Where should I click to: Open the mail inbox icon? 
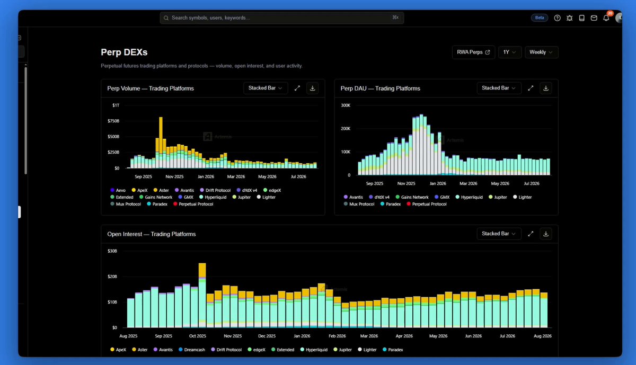tap(594, 17)
